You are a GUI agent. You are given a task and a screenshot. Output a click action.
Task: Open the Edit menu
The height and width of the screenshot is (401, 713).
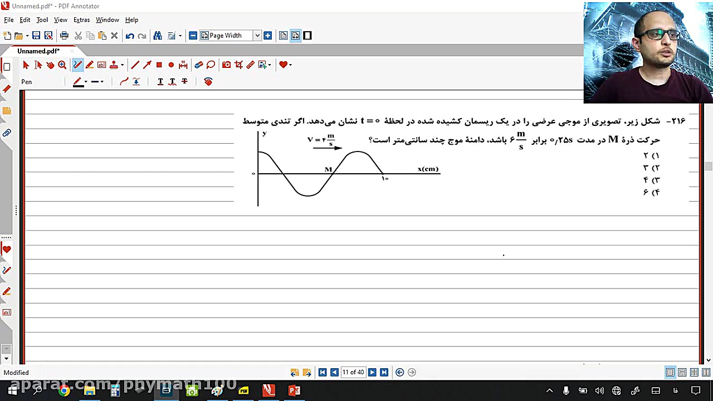25,19
